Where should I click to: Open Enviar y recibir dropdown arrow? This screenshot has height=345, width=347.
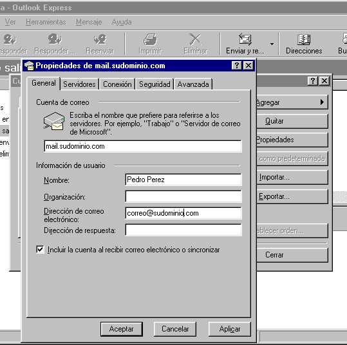click(272, 44)
